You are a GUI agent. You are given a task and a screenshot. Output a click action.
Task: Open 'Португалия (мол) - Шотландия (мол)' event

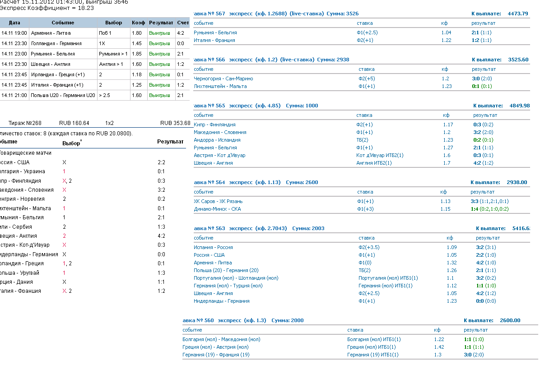click(x=236, y=278)
